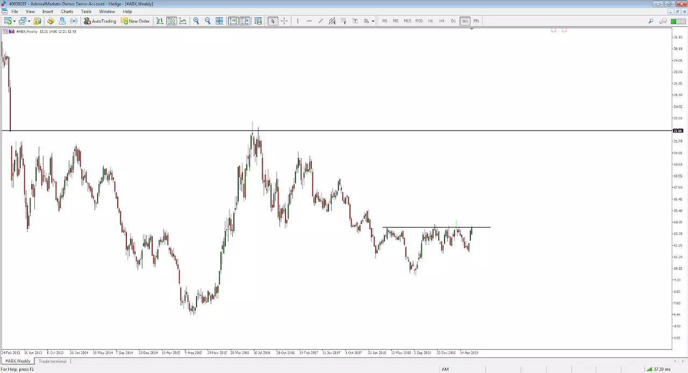Toggle the AutoTrading button
This screenshot has width=688, height=373.
point(100,21)
